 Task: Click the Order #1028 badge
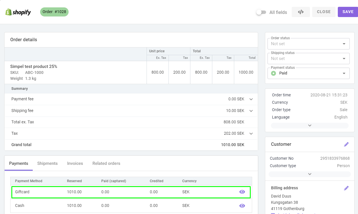(x=54, y=12)
